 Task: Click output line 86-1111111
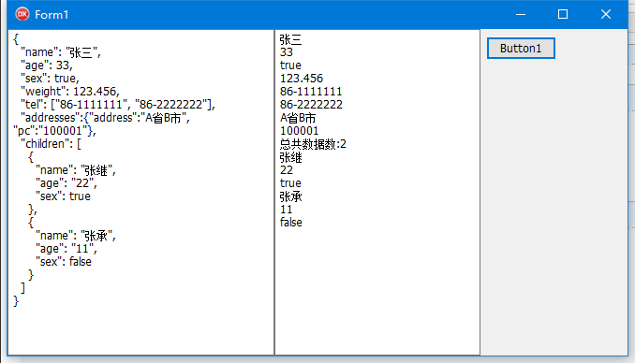(311, 92)
